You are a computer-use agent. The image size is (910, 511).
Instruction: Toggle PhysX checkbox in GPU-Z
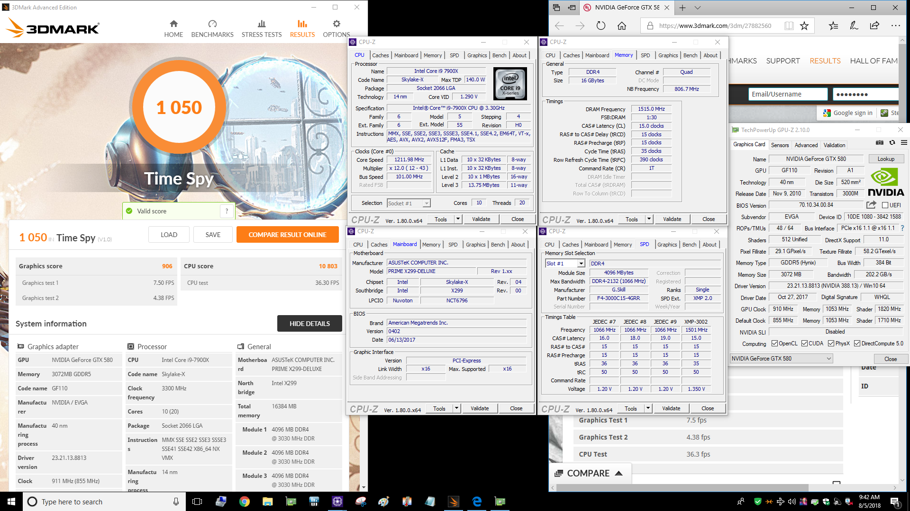[x=831, y=344]
